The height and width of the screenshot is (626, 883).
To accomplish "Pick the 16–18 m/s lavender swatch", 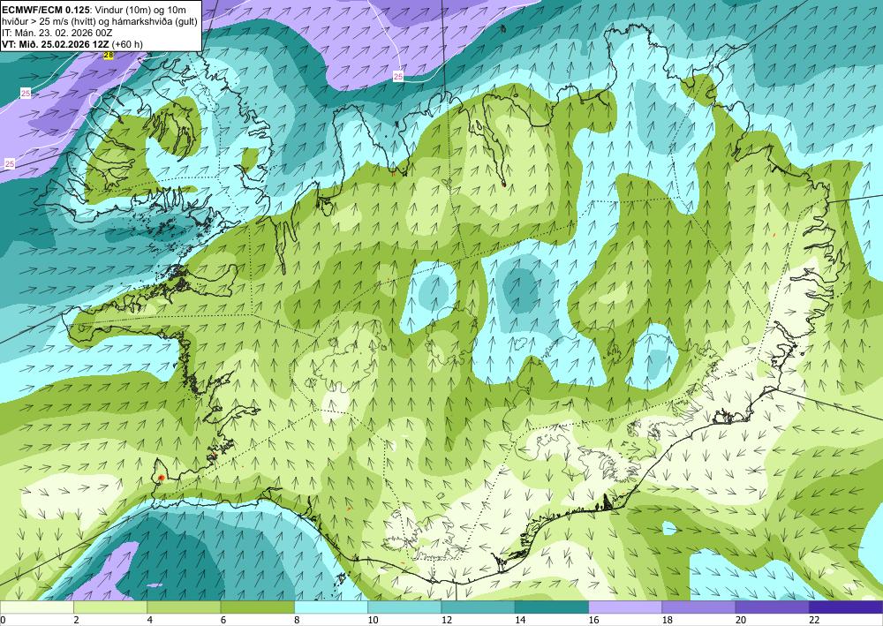I will coord(625,607).
